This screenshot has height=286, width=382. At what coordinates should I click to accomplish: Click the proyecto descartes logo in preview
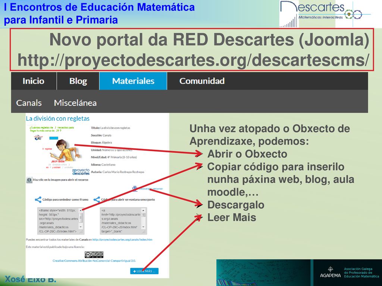pos(81,172)
